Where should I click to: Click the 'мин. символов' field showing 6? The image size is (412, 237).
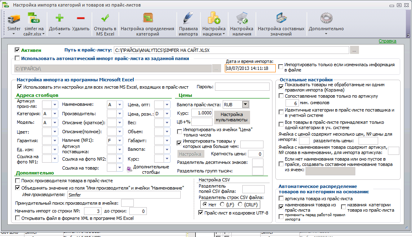click(x=292, y=103)
